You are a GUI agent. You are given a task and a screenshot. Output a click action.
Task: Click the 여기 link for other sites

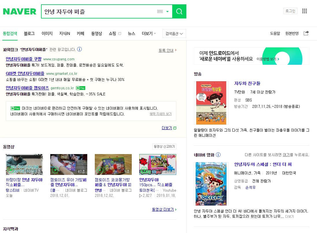tap(286, 155)
